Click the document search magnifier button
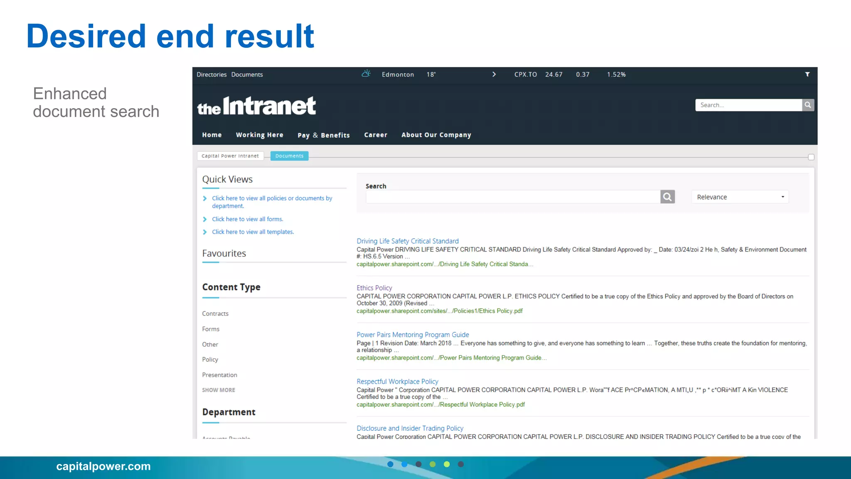The image size is (851, 479). tap(667, 197)
